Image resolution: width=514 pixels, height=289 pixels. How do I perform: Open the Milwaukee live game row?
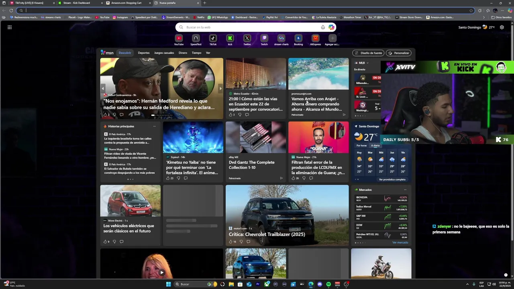(x=368, y=79)
